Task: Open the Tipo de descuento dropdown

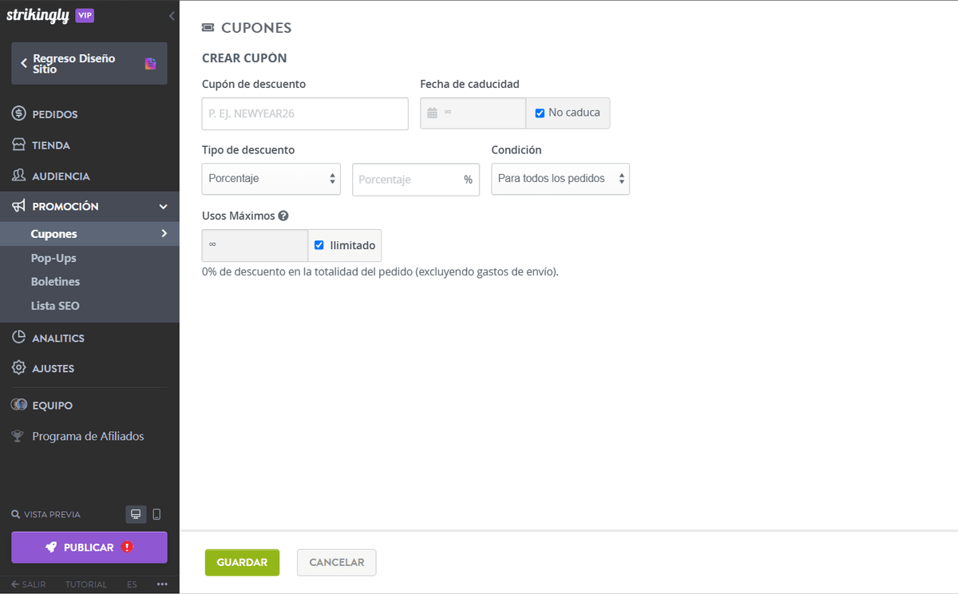Action: (271, 179)
